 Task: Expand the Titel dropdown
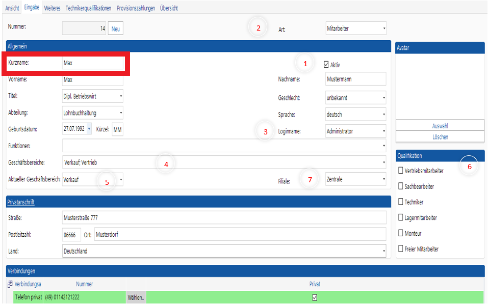pyautogui.click(x=120, y=96)
